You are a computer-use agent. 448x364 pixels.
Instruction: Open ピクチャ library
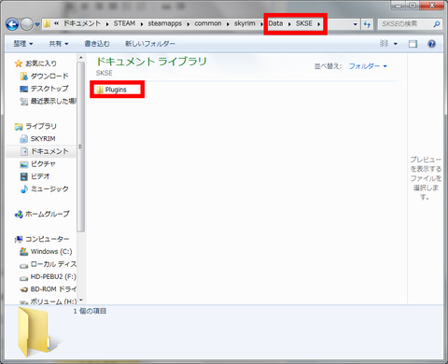coord(43,164)
